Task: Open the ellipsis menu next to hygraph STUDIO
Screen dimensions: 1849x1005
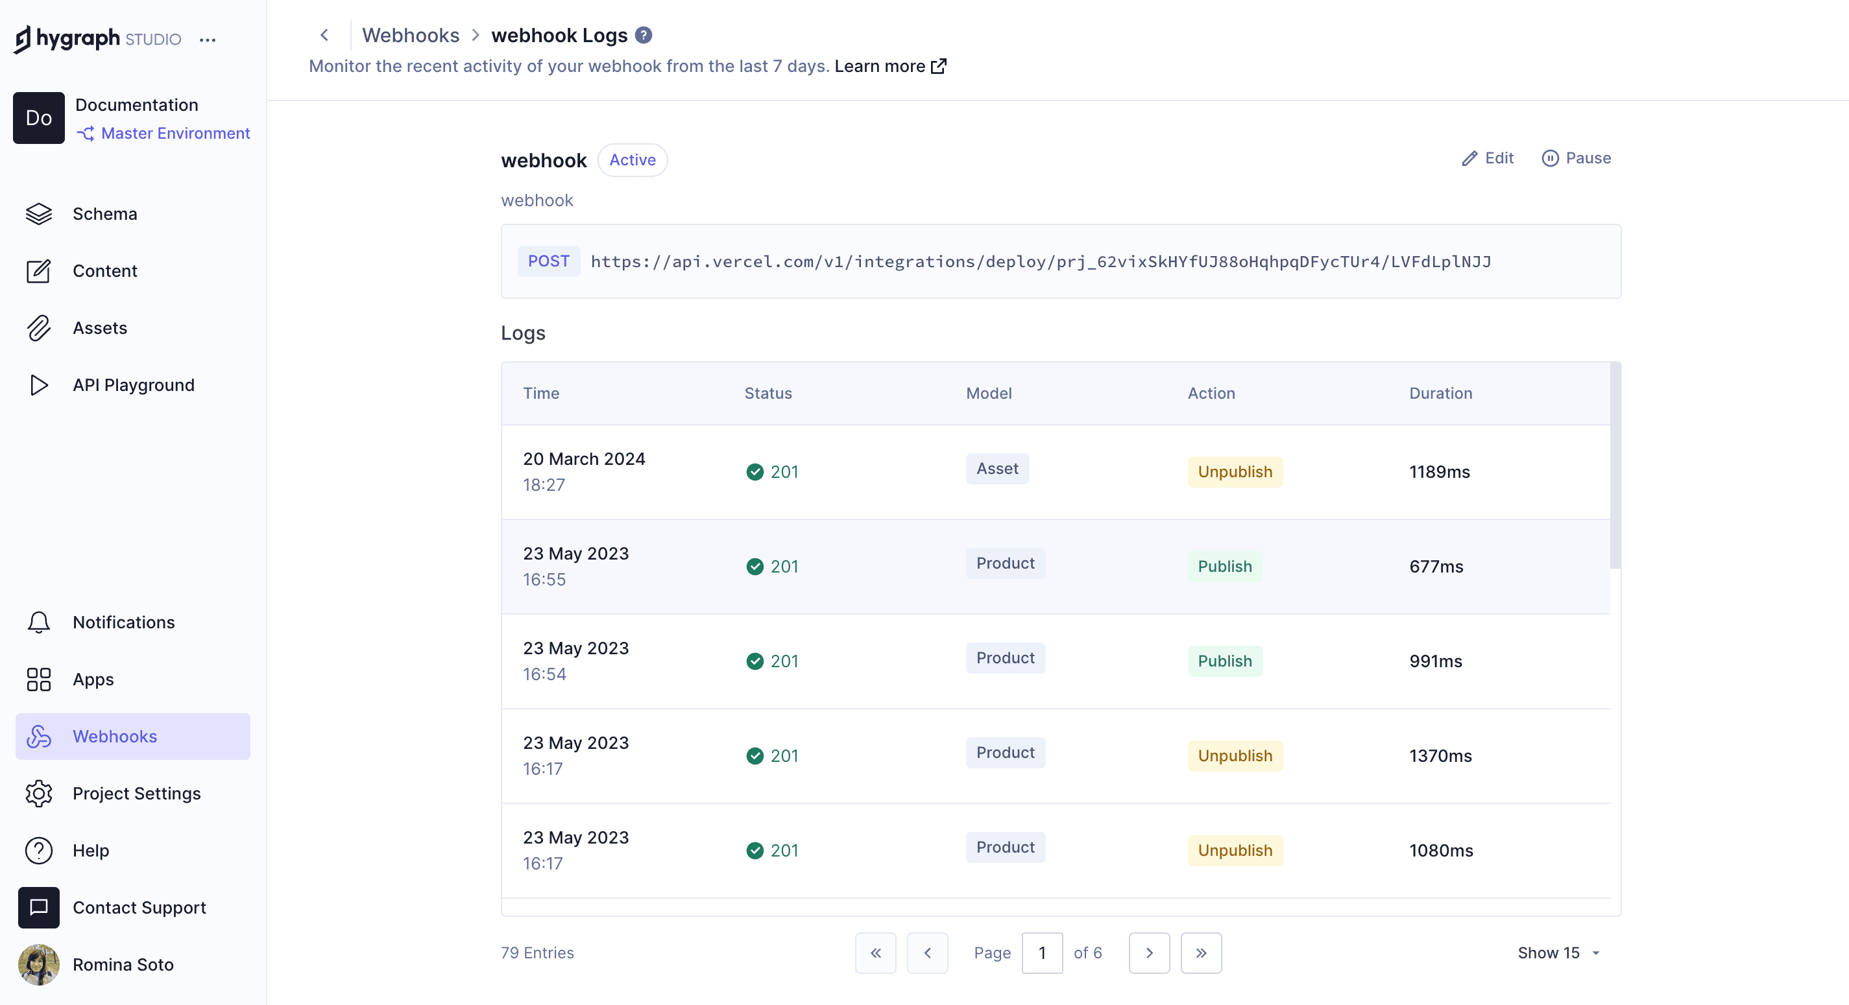Action: click(x=208, y=40)
